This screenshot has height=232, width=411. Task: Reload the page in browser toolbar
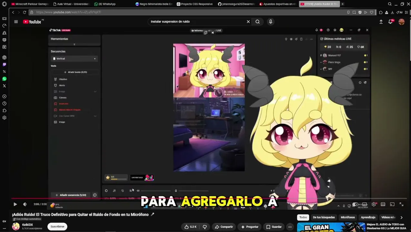tap(24, 12)
